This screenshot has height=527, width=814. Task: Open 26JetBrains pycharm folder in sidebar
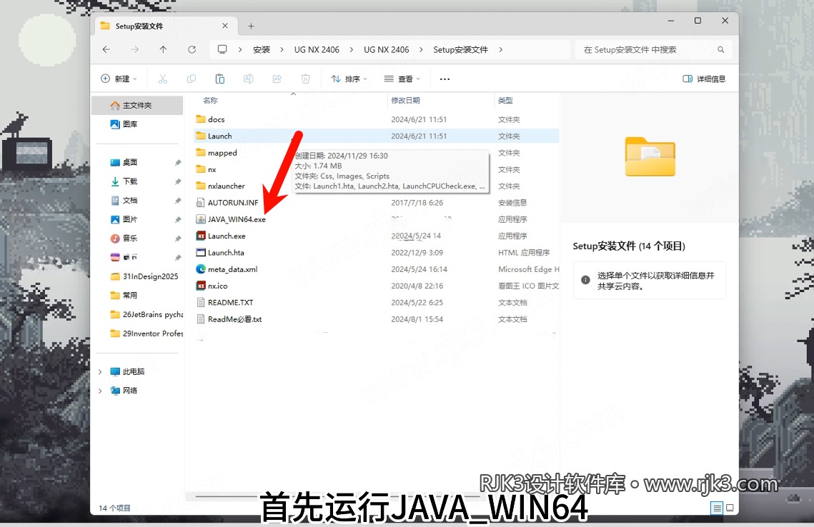click(x=147, y=314)
